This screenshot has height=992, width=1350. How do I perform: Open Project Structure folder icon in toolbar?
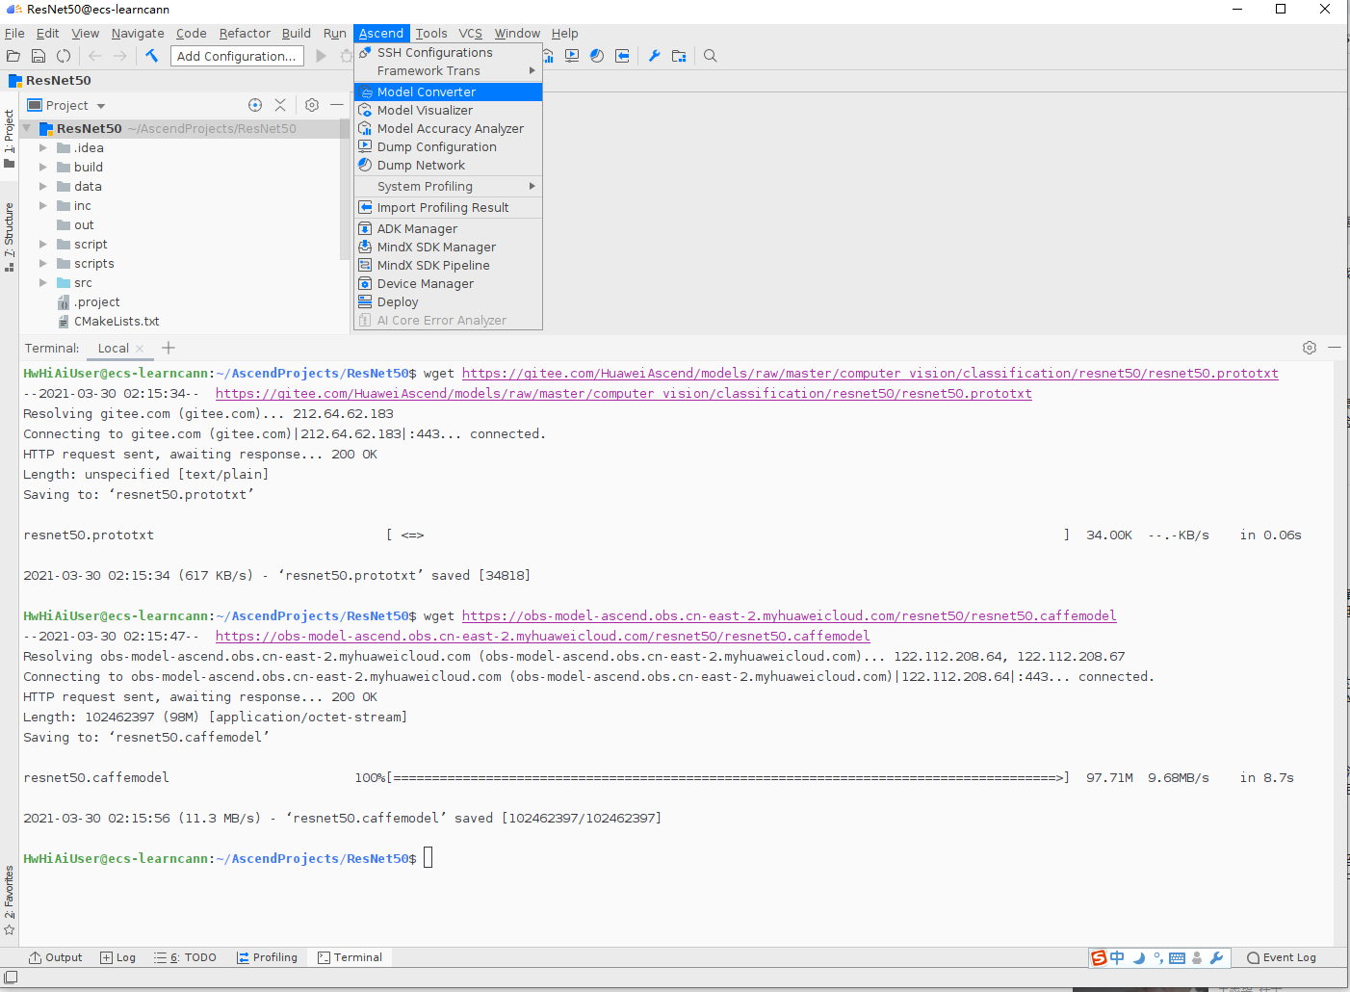click(679, 56)
